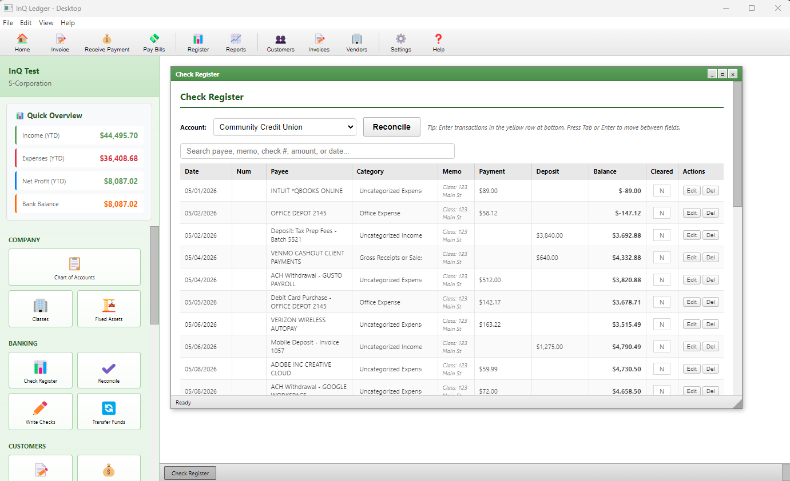Toggle cleared for Tax Prep Fees deposit row
Screen dimensions: 790x481
(x=662, y=235)
